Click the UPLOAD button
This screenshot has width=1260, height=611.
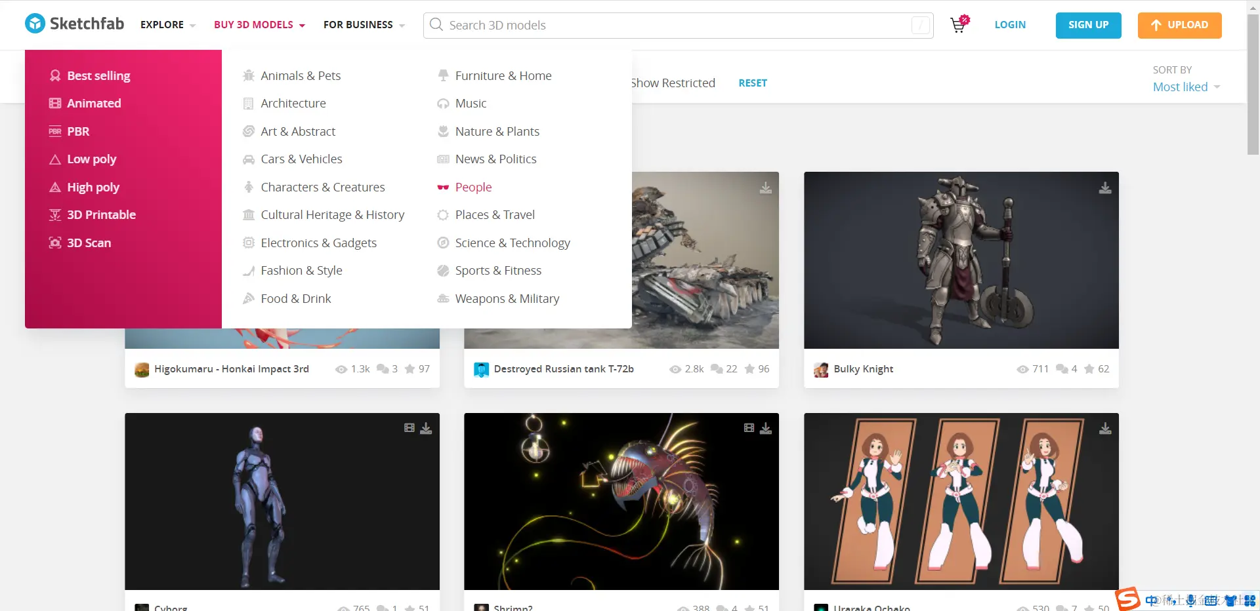(x=1179, y=25)
